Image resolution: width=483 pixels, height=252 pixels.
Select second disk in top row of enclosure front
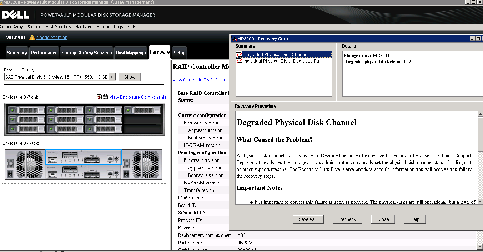tap(65, 110)
